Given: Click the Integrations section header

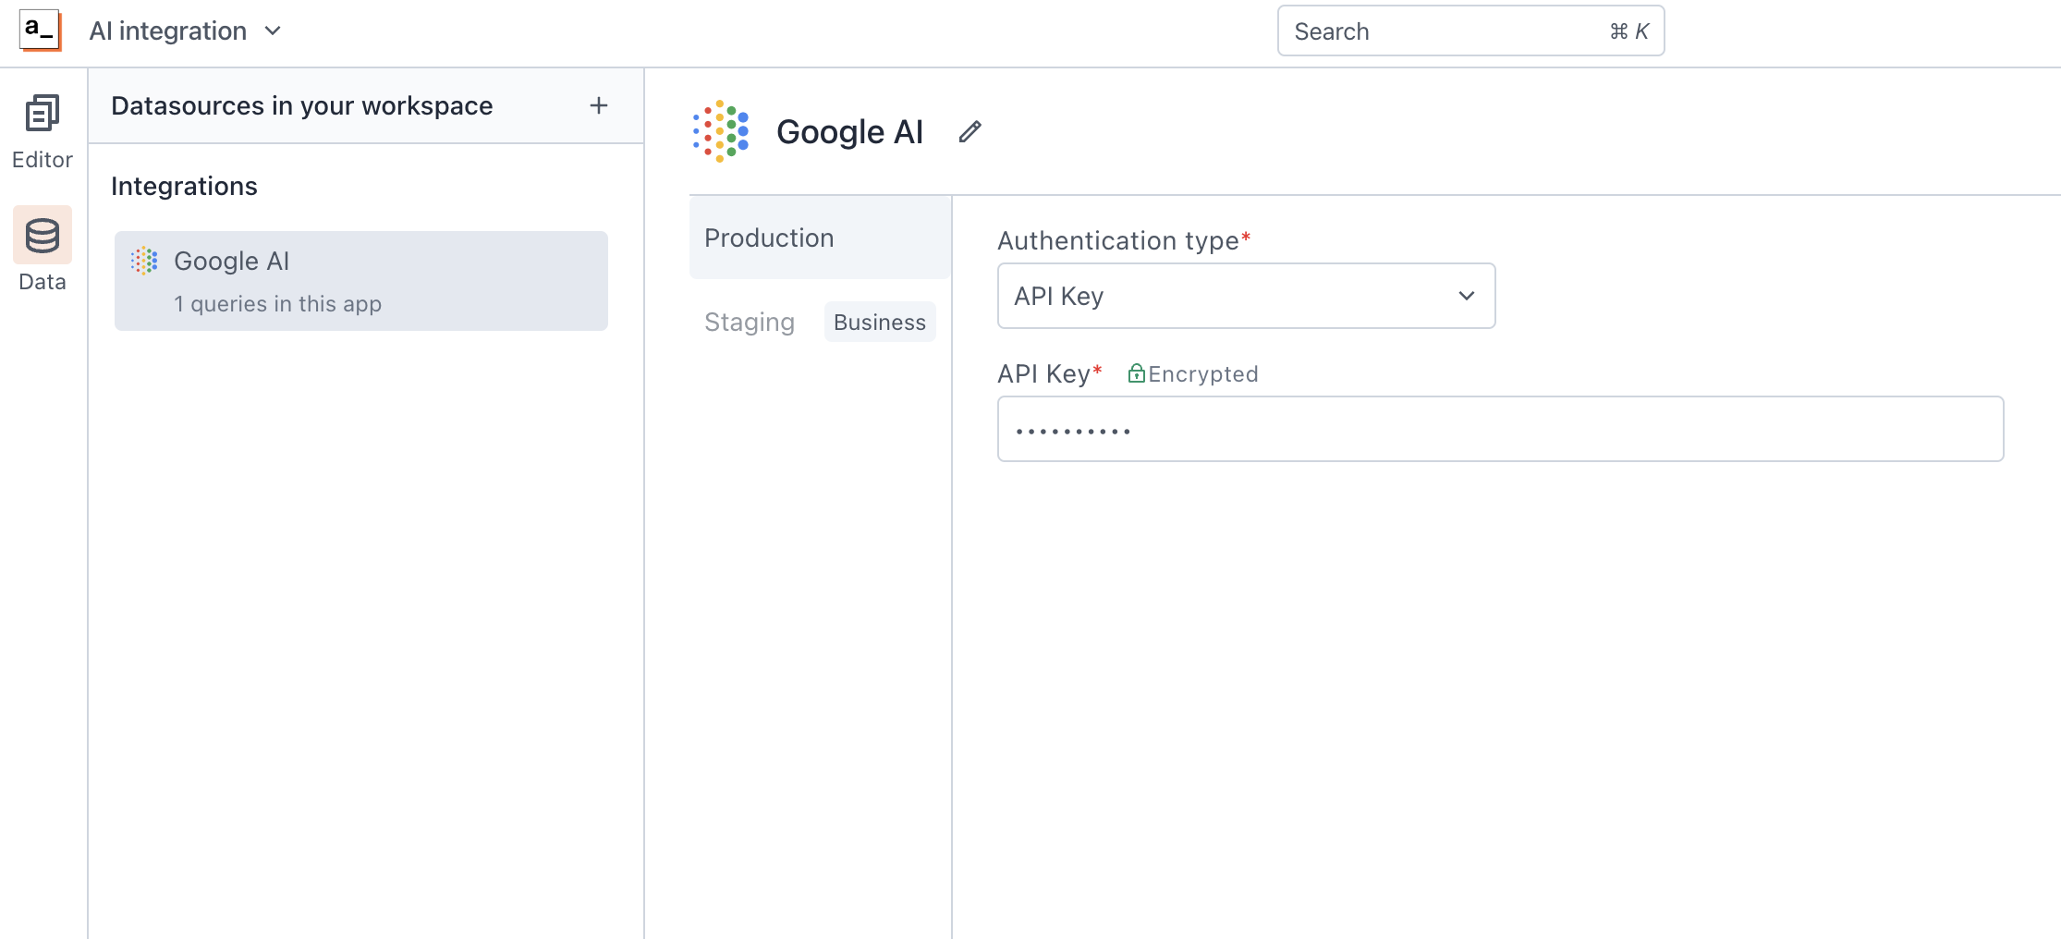Looking at the screenshot, I should pos(184,186).
